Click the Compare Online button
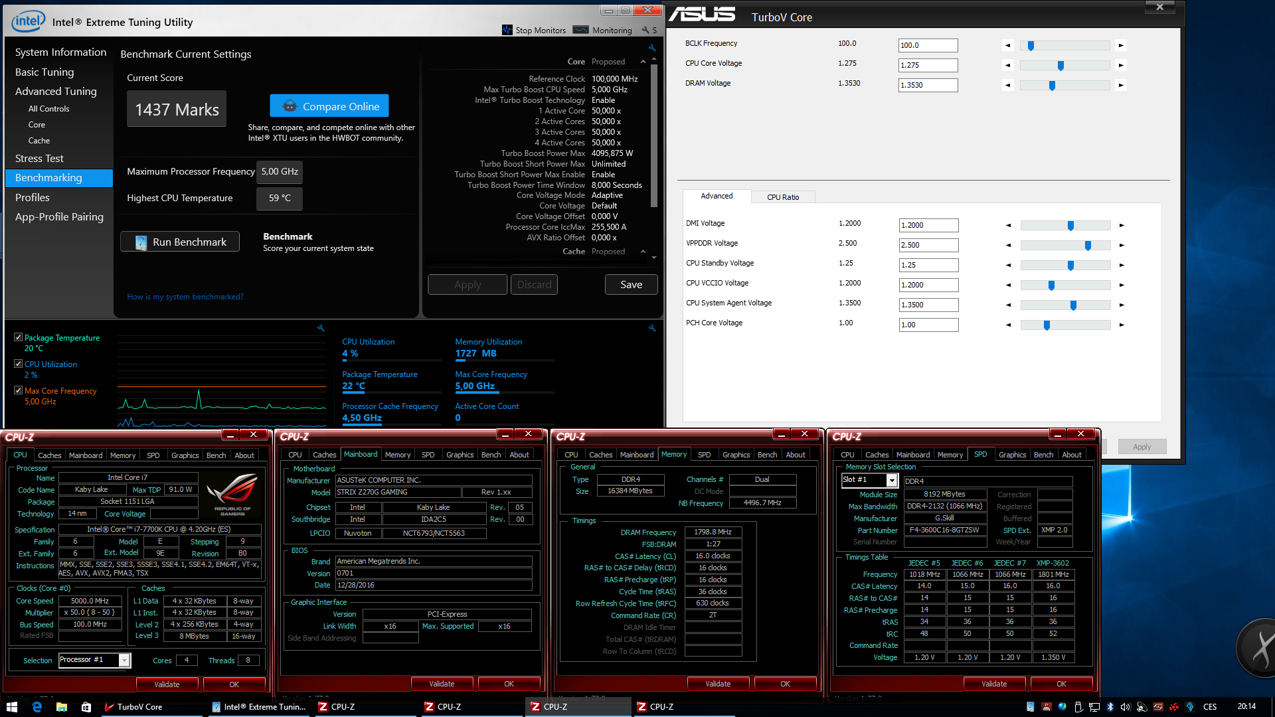 pyautogui.click(x=329, y=106)
